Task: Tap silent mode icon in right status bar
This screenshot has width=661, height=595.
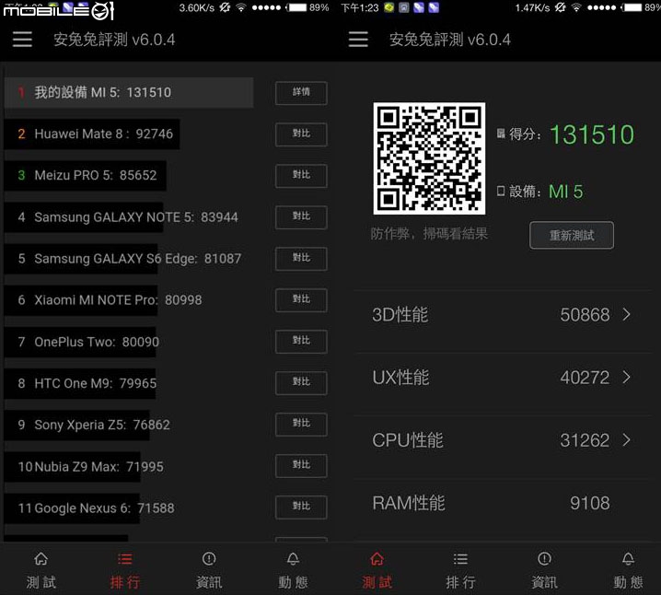Action: 560,7
